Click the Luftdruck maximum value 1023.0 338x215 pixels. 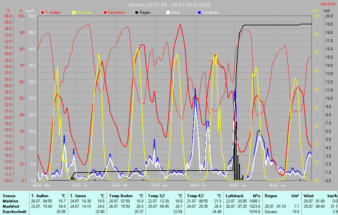click(255, 206)
